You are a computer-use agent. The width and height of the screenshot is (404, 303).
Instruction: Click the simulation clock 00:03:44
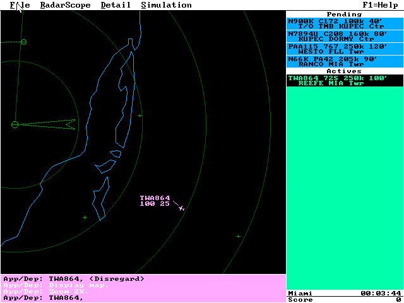(x=381, y=293)
